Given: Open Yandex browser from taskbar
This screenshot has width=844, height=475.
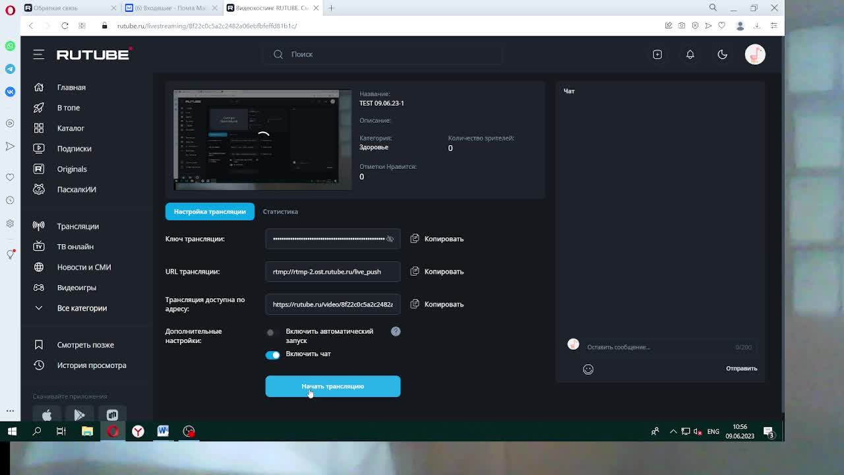Looking at the screenshot, I should pos(138,431).
